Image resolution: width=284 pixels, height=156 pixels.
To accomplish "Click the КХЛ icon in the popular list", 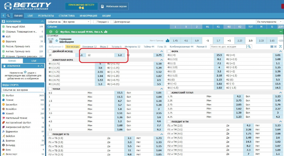I will 3,37.
